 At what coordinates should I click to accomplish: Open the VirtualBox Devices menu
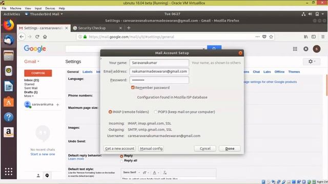[x=50, y=8]
